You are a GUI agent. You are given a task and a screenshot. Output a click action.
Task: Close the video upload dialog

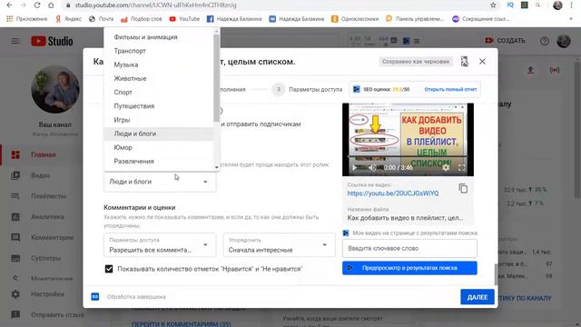click(482, 62)
